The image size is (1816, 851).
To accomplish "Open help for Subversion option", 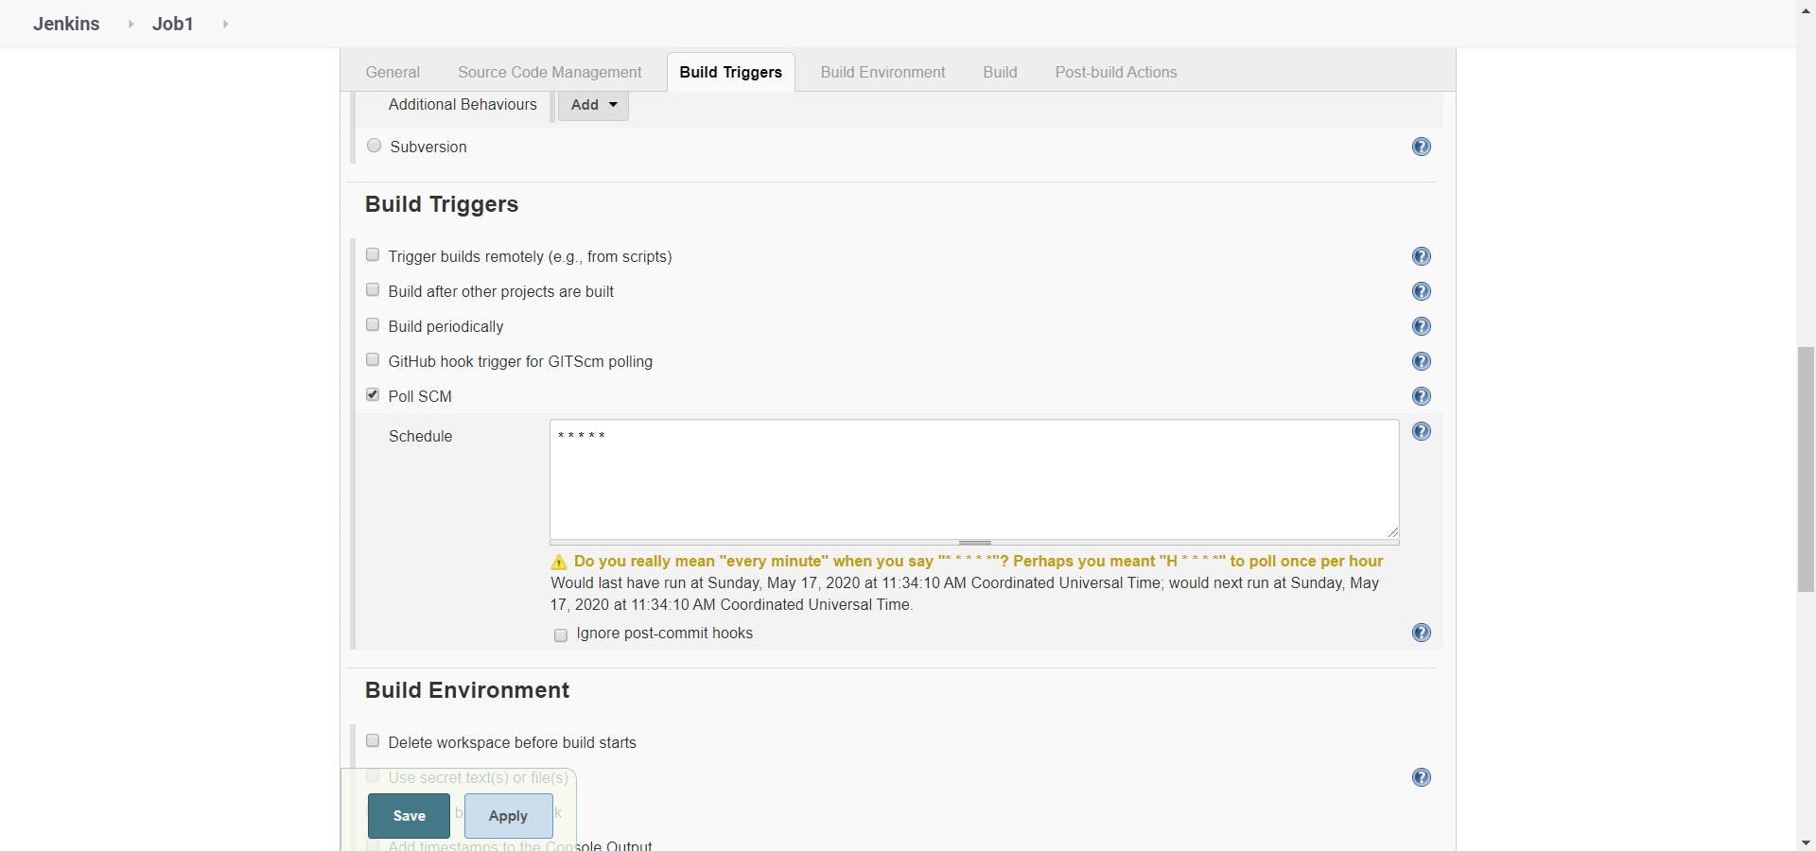I will [1422, 147].
